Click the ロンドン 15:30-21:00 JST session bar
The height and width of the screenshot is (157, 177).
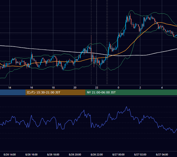click(55, 92)
